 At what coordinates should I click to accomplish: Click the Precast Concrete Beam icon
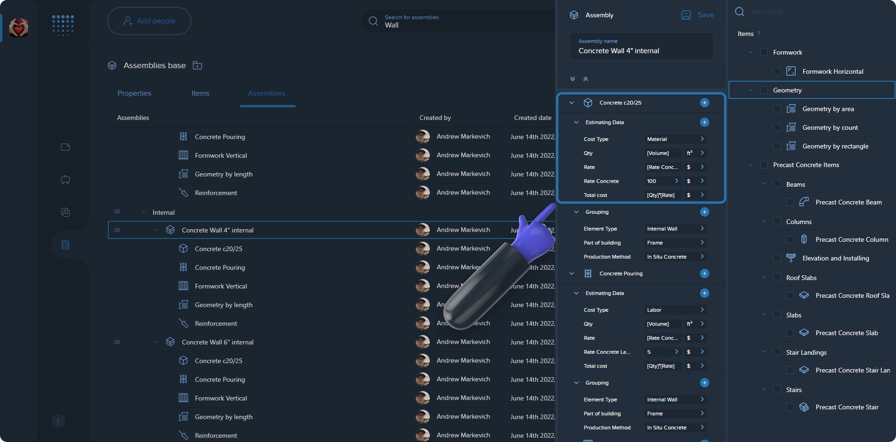point(804,202)
